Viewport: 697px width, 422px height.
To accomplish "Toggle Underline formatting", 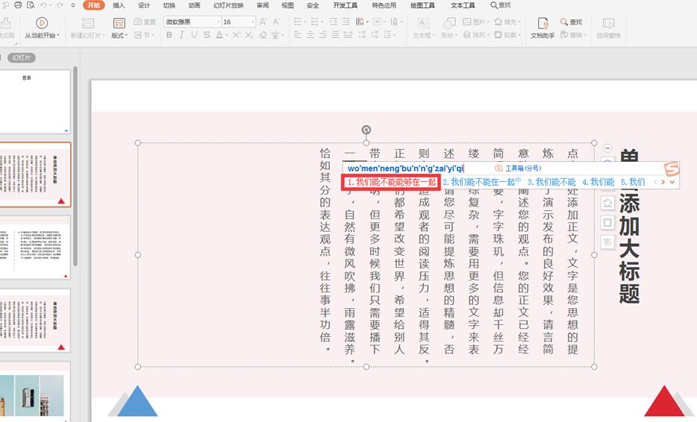I will click(x=194, y=34).
